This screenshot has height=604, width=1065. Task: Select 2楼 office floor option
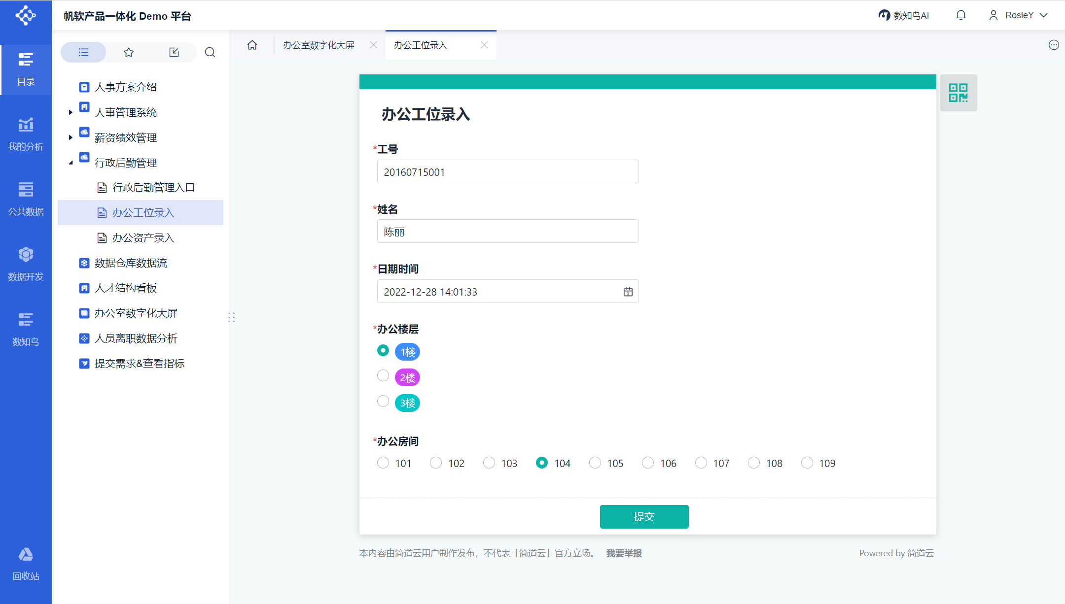[383, 376]
